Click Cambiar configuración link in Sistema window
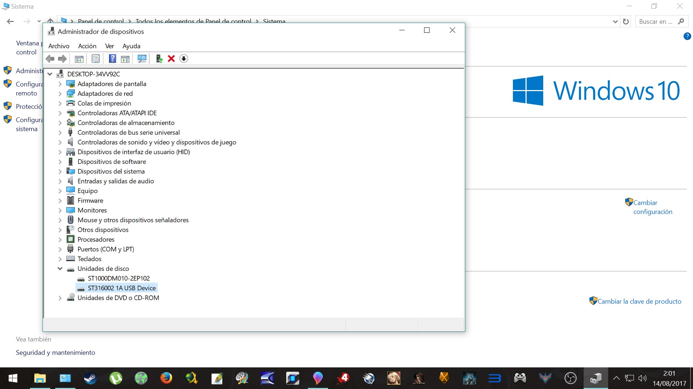 [653, 207]
